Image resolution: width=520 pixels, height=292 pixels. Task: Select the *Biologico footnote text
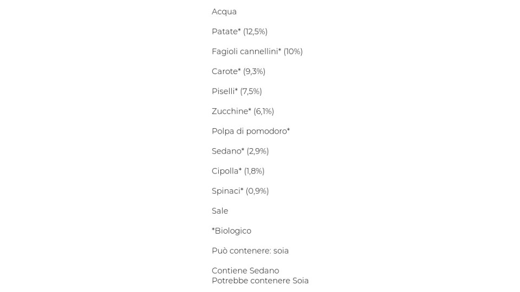[231, 231]
